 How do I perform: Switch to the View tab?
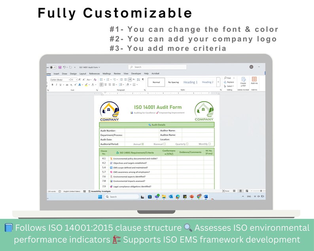point(126,74)
